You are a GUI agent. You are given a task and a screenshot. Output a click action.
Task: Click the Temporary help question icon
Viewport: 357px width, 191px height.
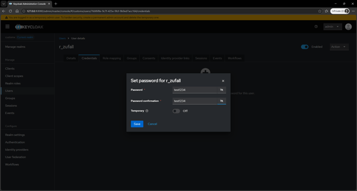tap(147, 111)
